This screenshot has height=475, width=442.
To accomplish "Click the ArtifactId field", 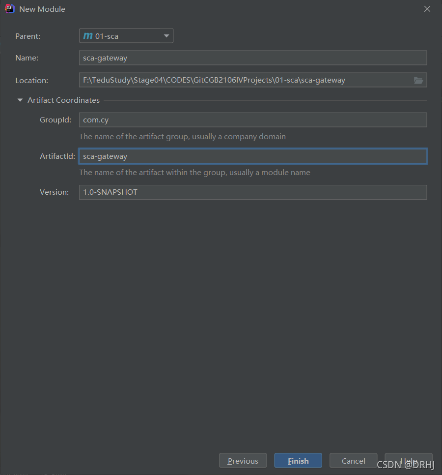I will point(253,156).
